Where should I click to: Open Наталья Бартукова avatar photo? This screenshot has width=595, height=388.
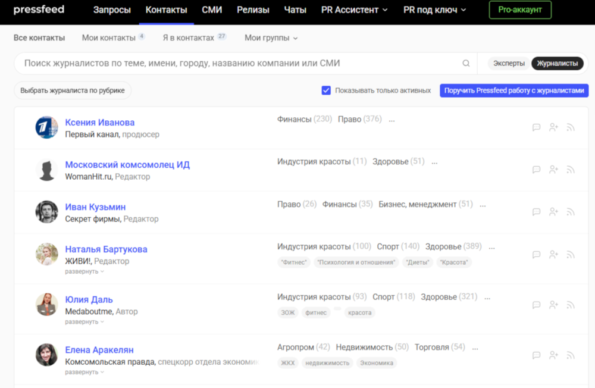(46, 254)
